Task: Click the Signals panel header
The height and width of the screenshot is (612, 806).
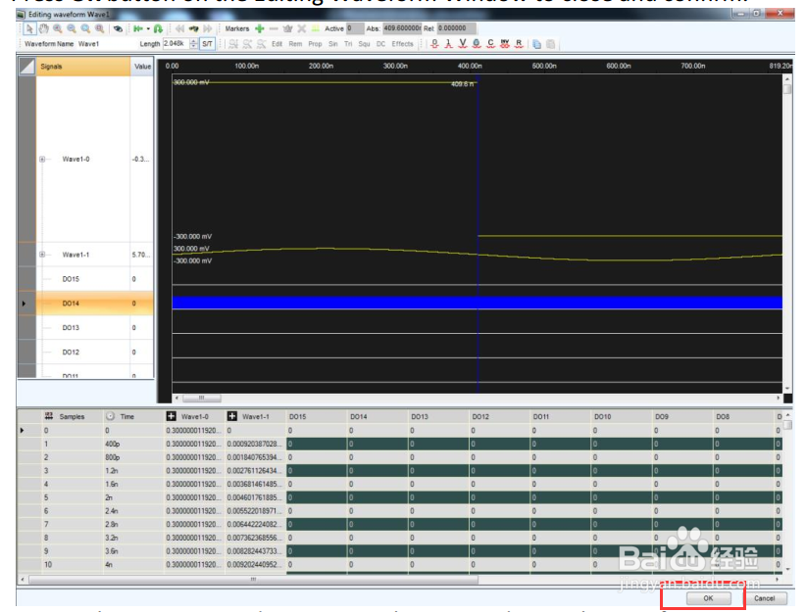Action: (82, 67)
